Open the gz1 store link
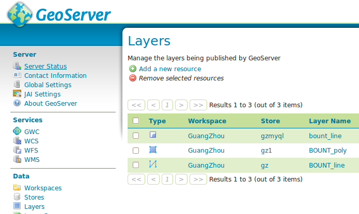Image resolution: width=359 pixels, height=214 pixels. [x=266, y=151]
